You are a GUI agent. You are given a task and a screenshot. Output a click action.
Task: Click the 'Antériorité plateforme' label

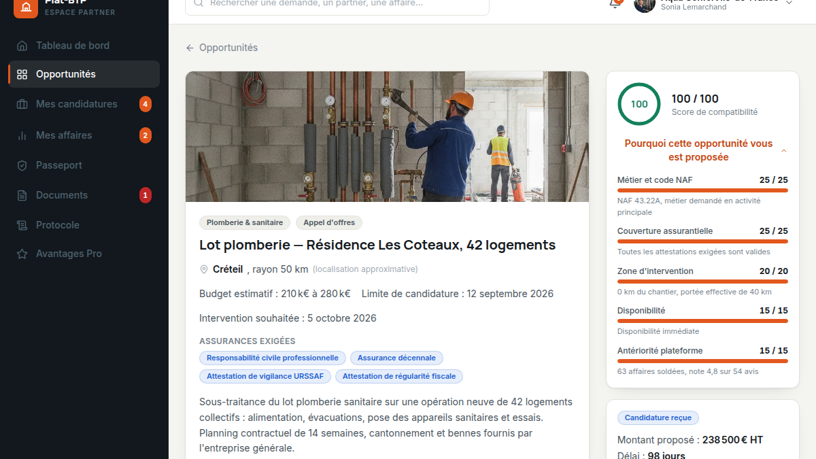(x=660, y=351)
